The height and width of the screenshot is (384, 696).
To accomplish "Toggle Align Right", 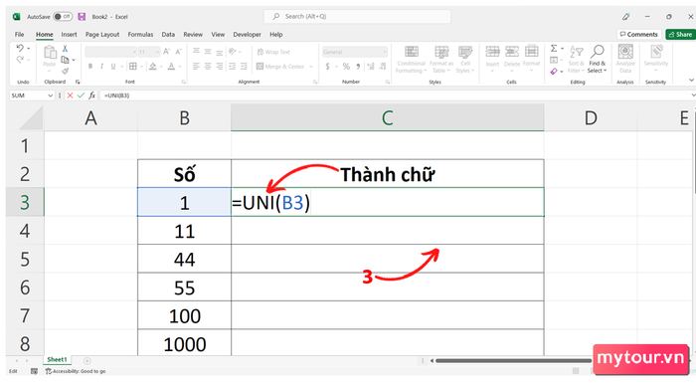I will click(x=220, y=66).
